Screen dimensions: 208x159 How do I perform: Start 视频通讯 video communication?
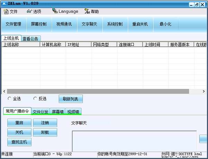point(64,24)
